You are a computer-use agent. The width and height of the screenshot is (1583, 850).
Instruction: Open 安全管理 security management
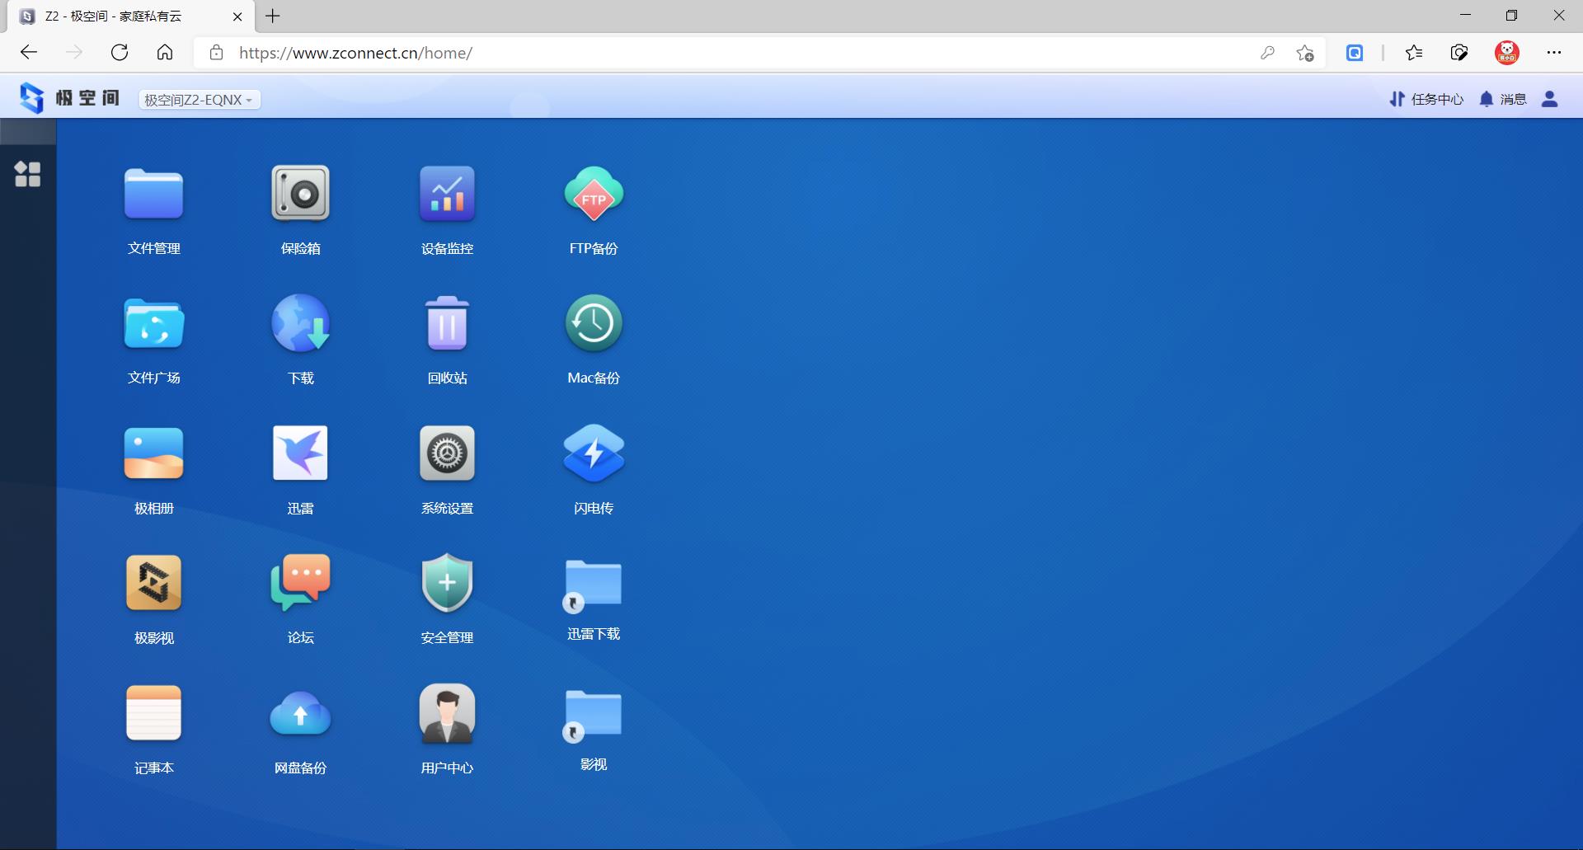click(x=447, y=583)
